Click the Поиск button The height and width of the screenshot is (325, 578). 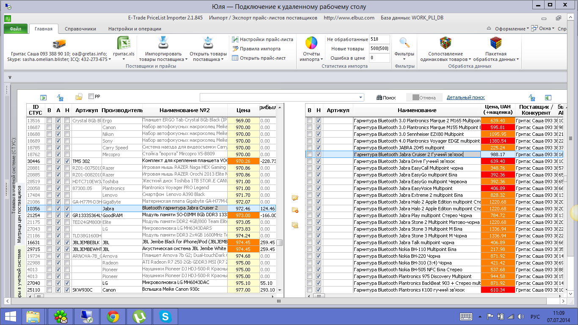[386, 97]
